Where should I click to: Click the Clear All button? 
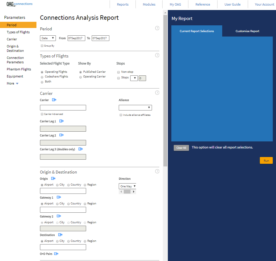(181, 148)
